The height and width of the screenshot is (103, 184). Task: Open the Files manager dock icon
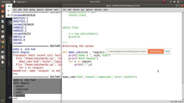pos(3,16)
